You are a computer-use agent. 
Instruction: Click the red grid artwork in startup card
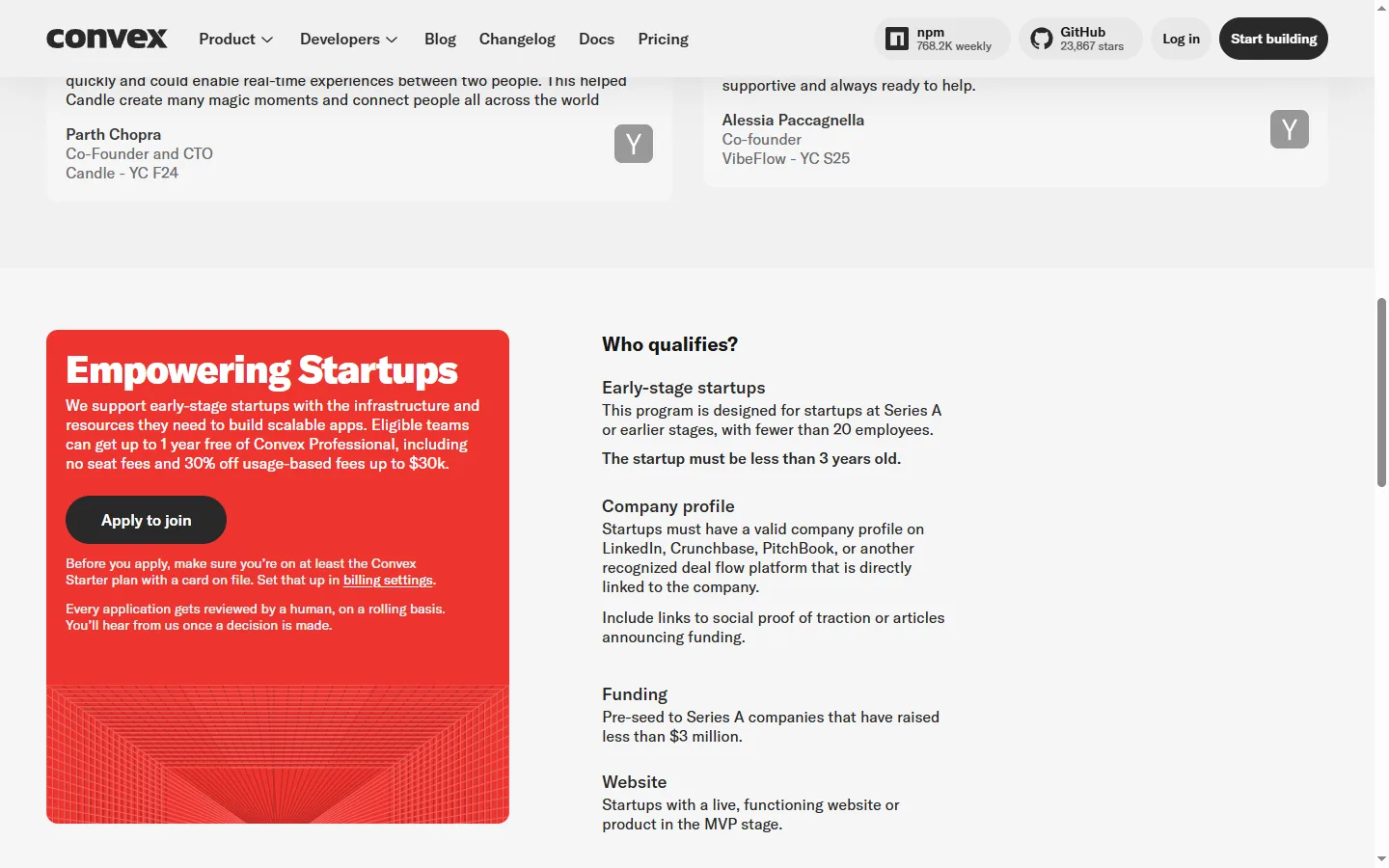(278, 753)
